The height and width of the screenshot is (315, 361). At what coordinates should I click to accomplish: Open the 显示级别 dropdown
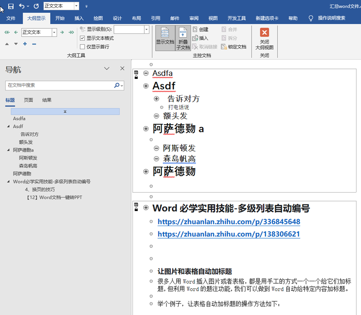tap(146, 30)
